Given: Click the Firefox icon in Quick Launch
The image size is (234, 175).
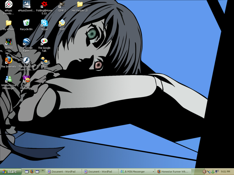Looking at the screenshot, I should pyautogui.click(x=32, y=171).
